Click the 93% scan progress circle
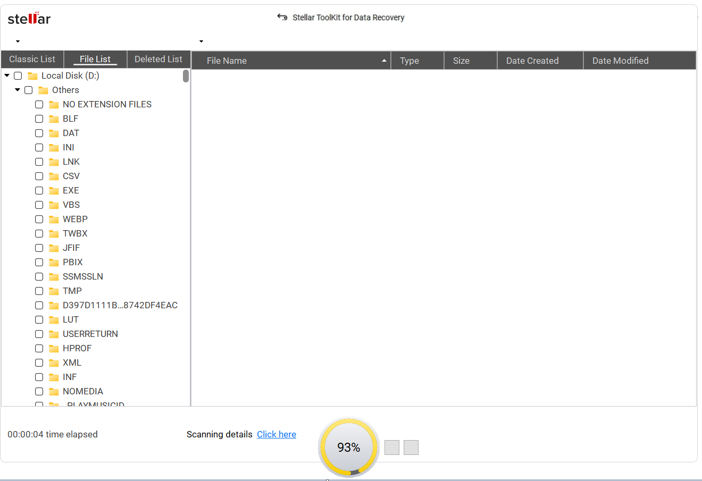 349,447
